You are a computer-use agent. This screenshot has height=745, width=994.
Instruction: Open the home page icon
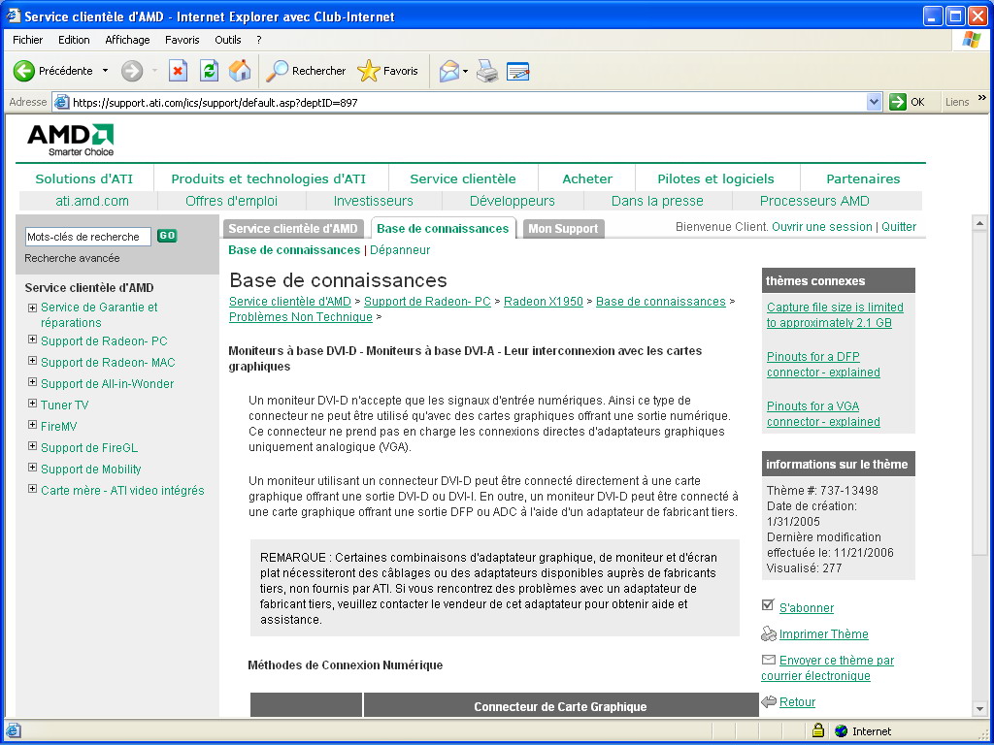pos(239,70)
